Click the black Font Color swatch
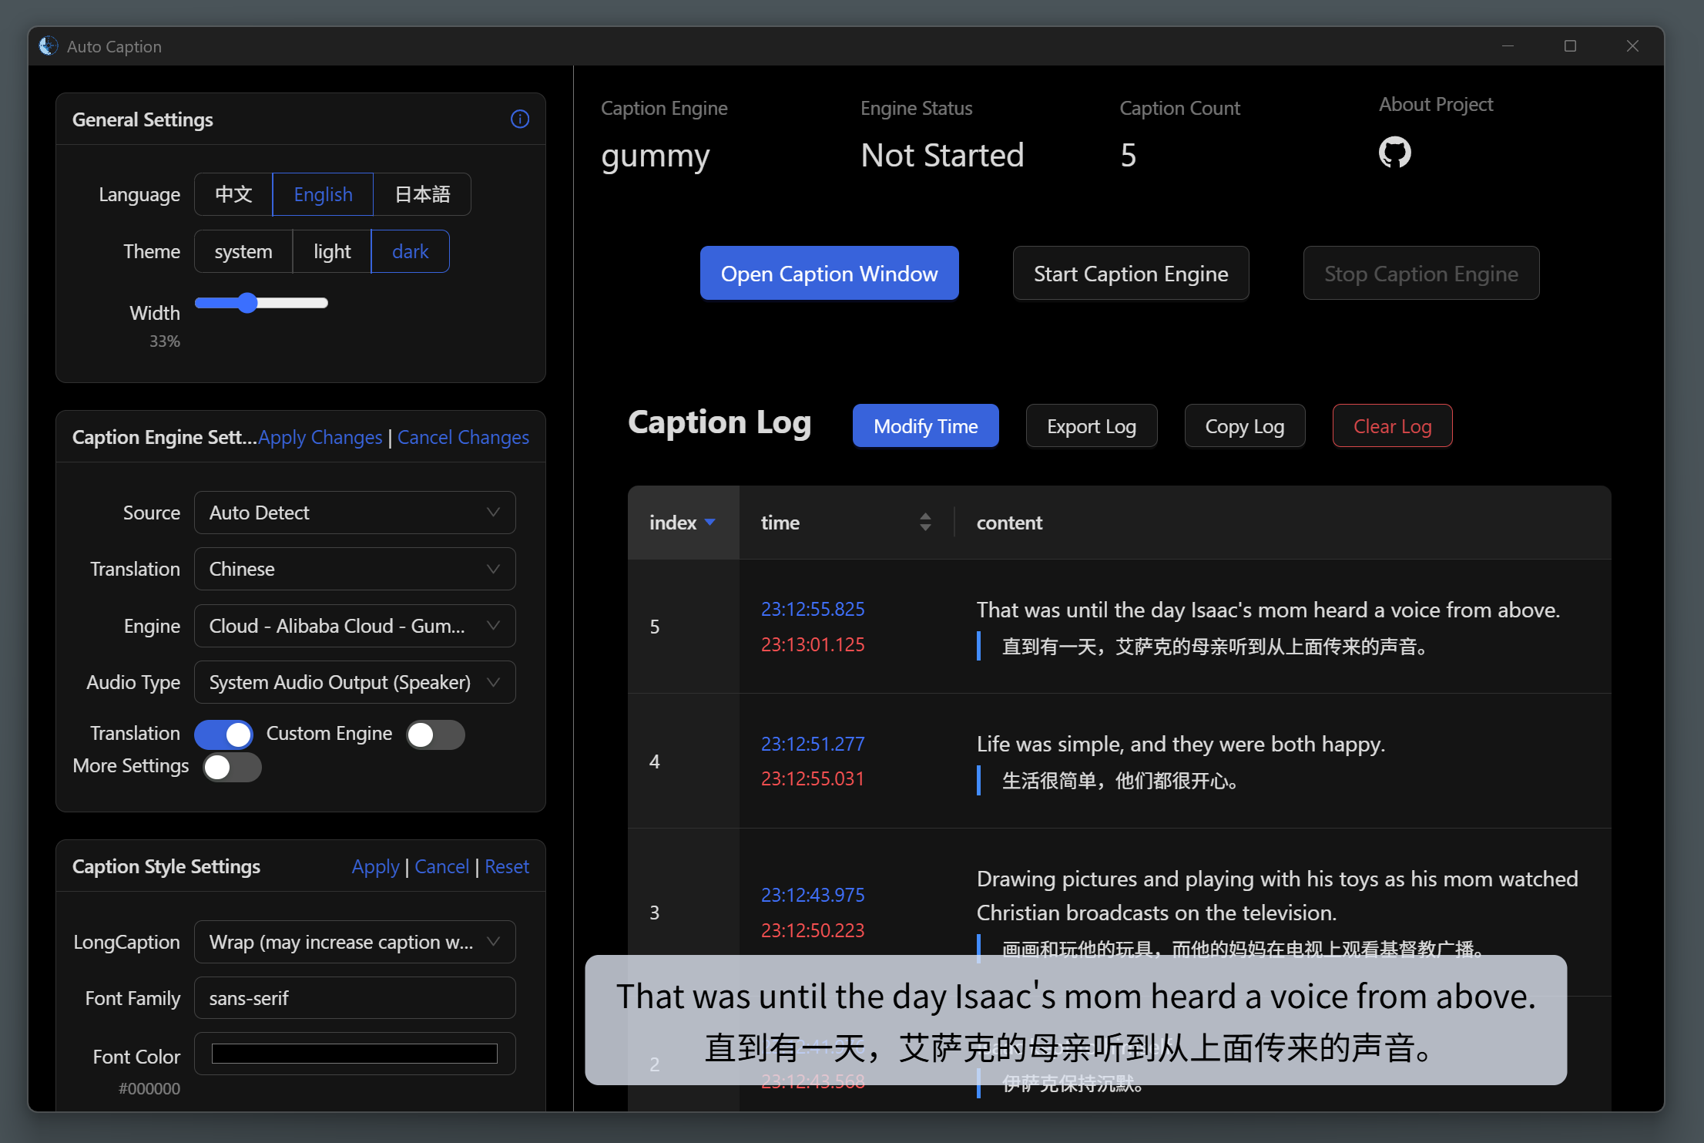 tap(354, 1054)
